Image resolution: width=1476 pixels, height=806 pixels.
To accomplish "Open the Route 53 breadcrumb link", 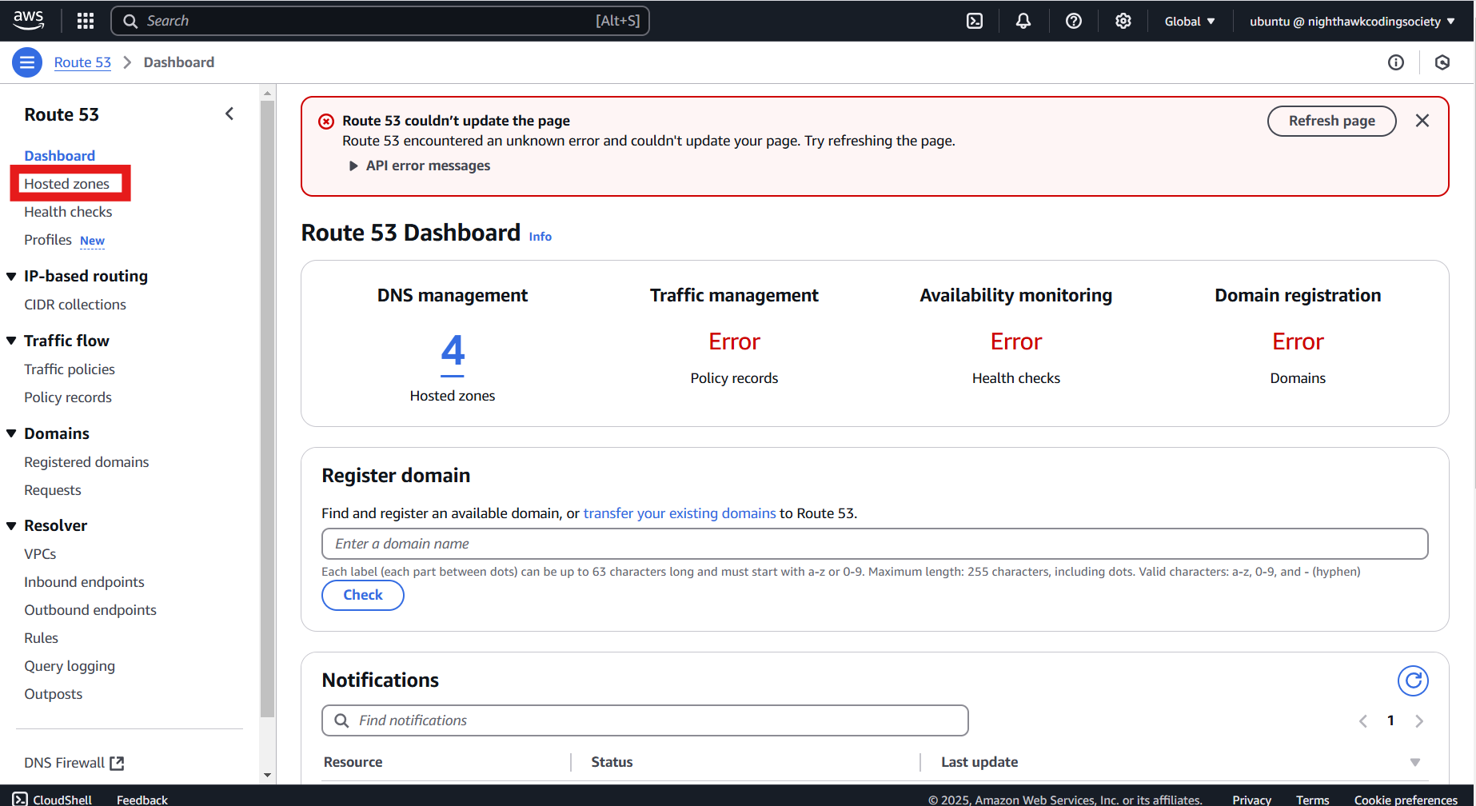I will [x=82, y=62].
